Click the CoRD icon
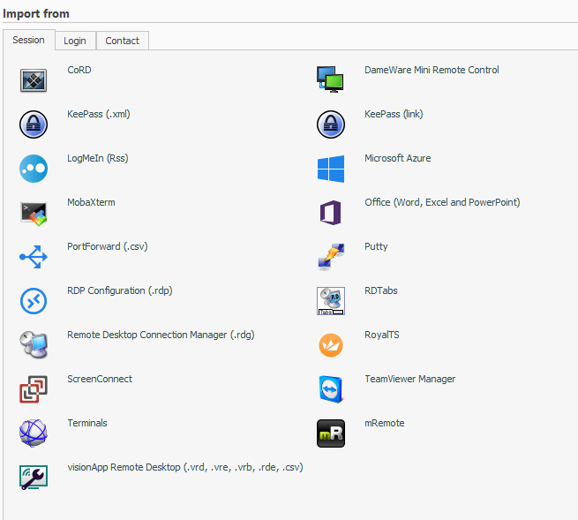578x520 pixels. (34, 80)
